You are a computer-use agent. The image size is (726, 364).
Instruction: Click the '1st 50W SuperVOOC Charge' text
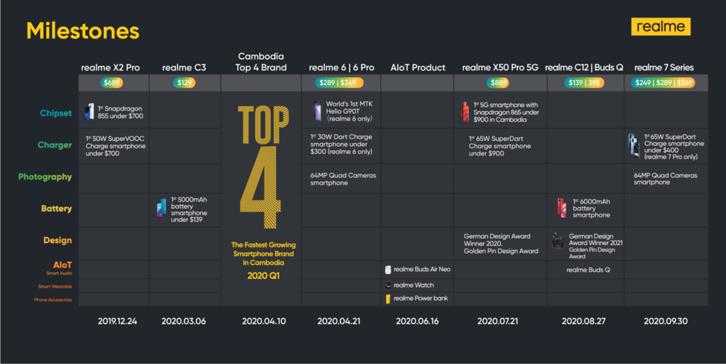pos(115,146)
